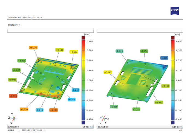This screenshot has width=191, height=136.
Task: Select the -0.113 teal deviation label
Action: tap(120, 51)
